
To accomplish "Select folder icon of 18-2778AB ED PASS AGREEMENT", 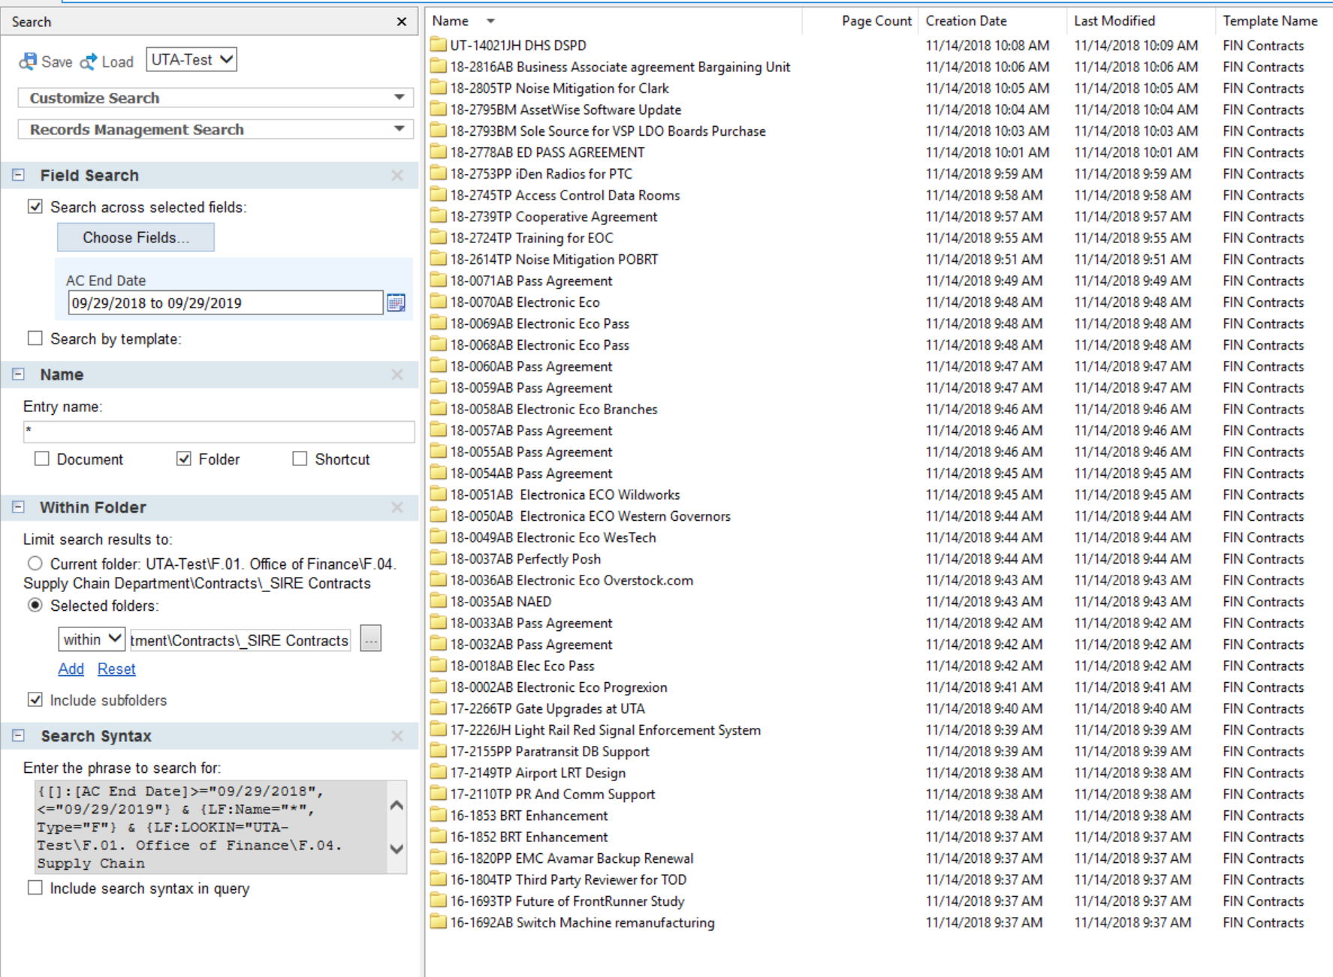I will point(439,152).
